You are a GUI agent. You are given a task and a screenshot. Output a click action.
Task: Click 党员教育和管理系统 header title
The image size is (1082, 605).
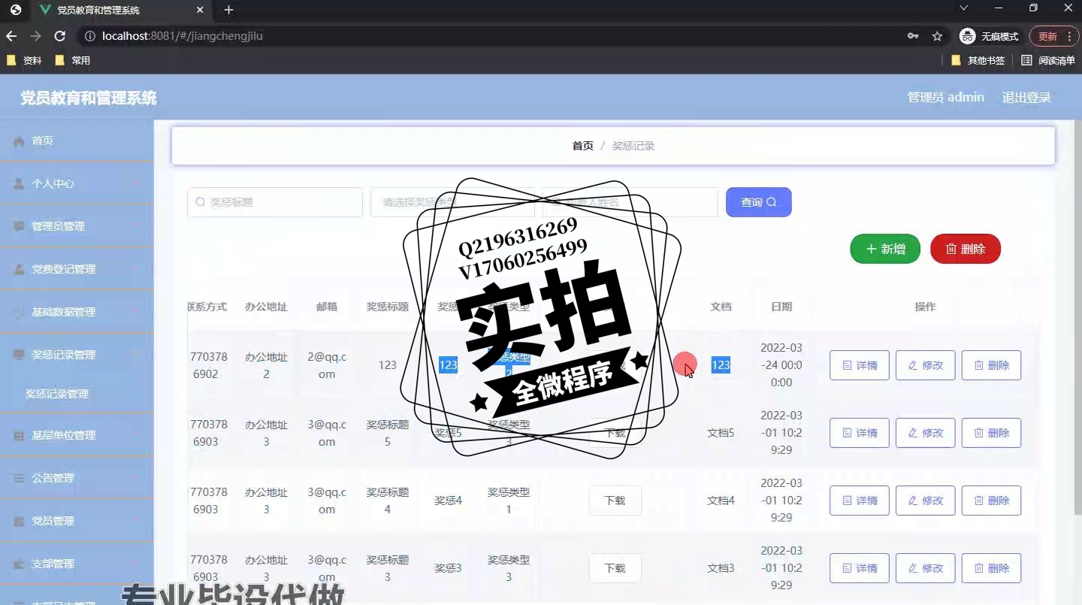pyautogui.click(x=89, y=98)
